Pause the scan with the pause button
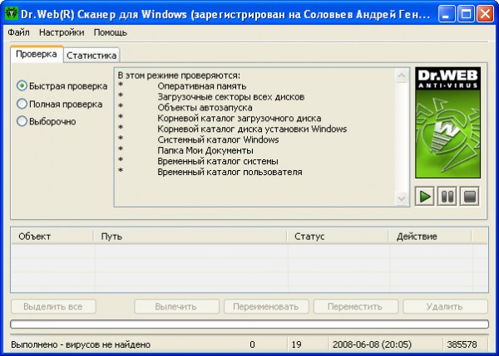This screenshot has height=356, width=499. point(447,197)
